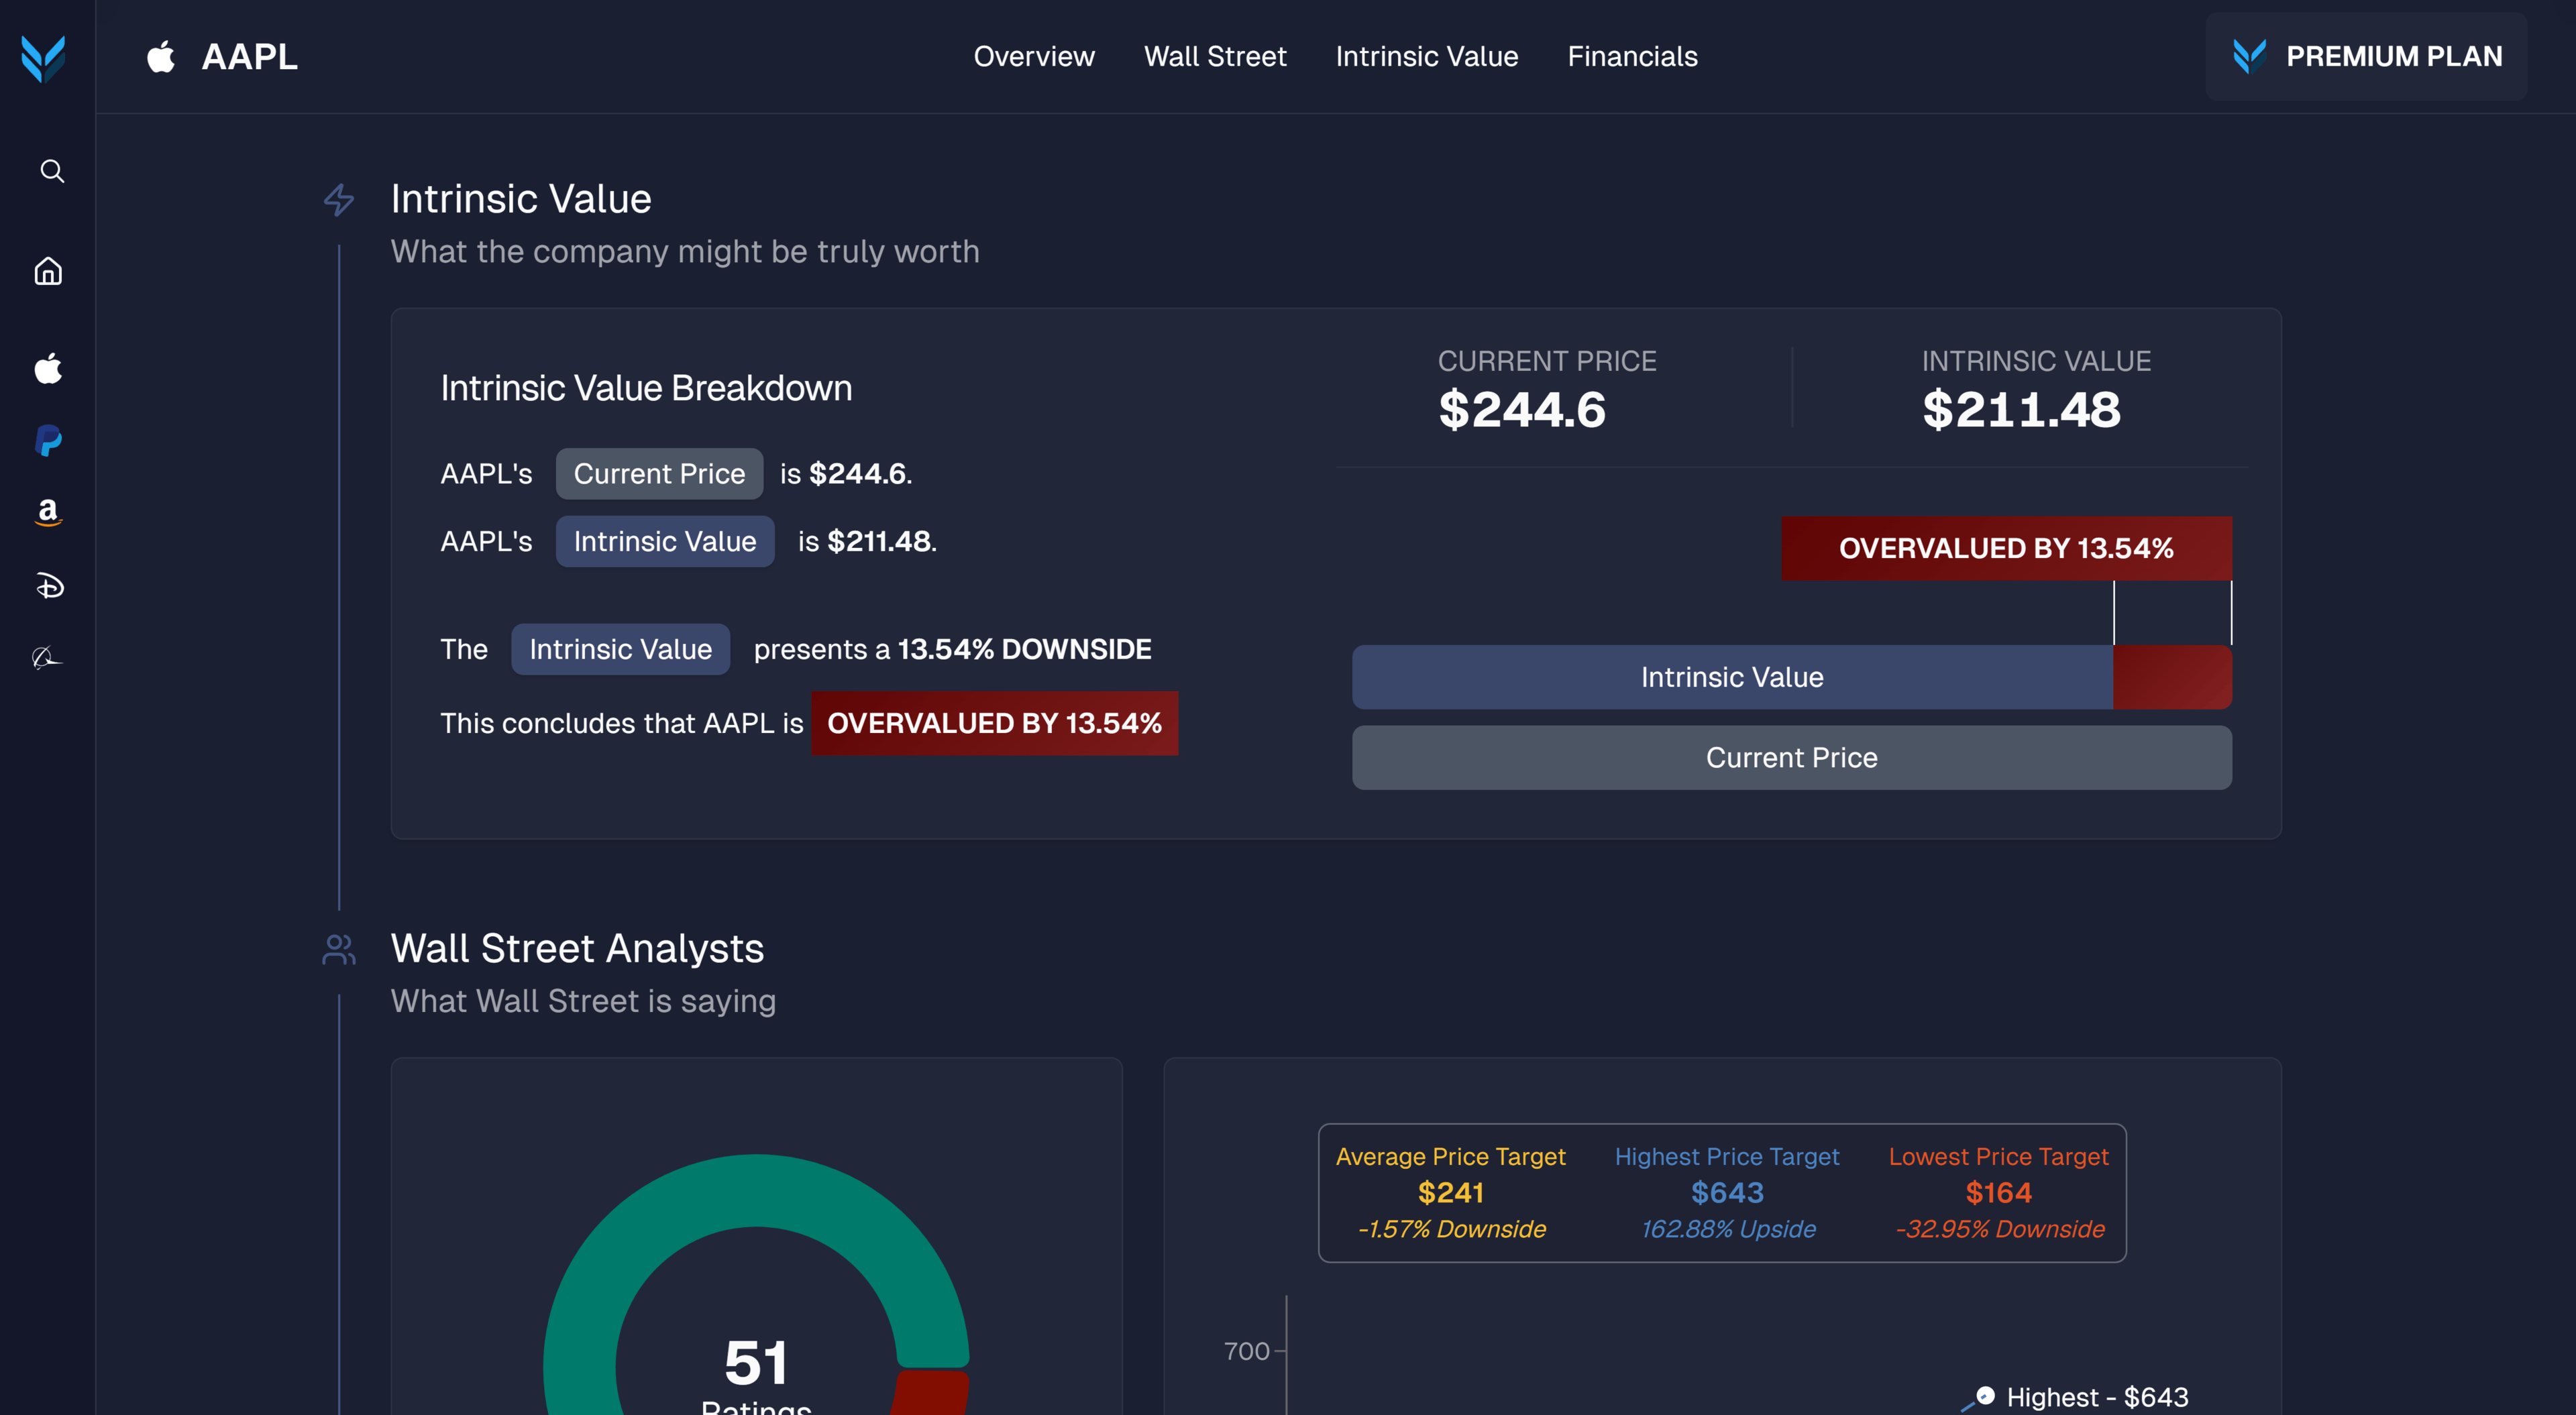Click the Lowest Price Target $164 value
The image size is (2576, 1415).
click(x=1998, y=1192)
